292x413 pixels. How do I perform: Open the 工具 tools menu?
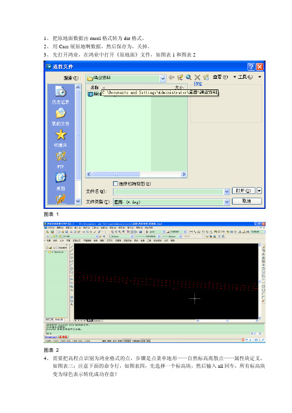click(x=245, y=77)
